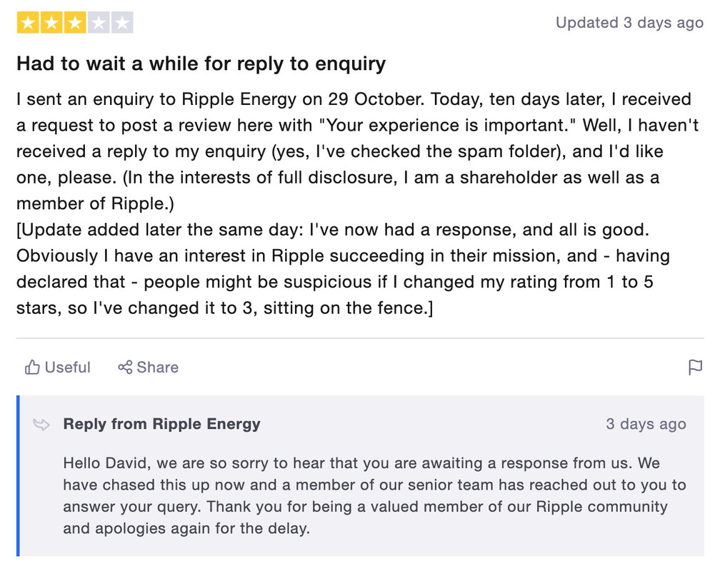The width and height of the screenshot is (725, 571).
Task: Click the fifth grey rating star
Action: point(122,23)
